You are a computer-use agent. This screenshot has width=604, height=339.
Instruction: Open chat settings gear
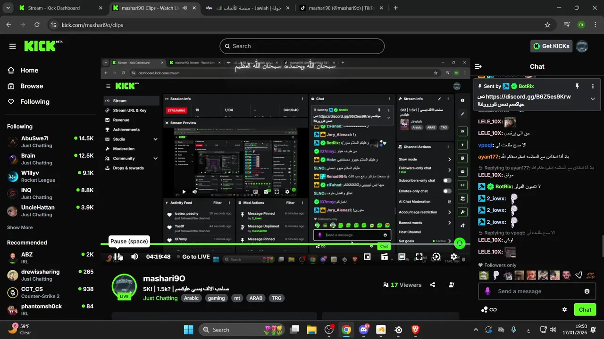tap(564, 310)
